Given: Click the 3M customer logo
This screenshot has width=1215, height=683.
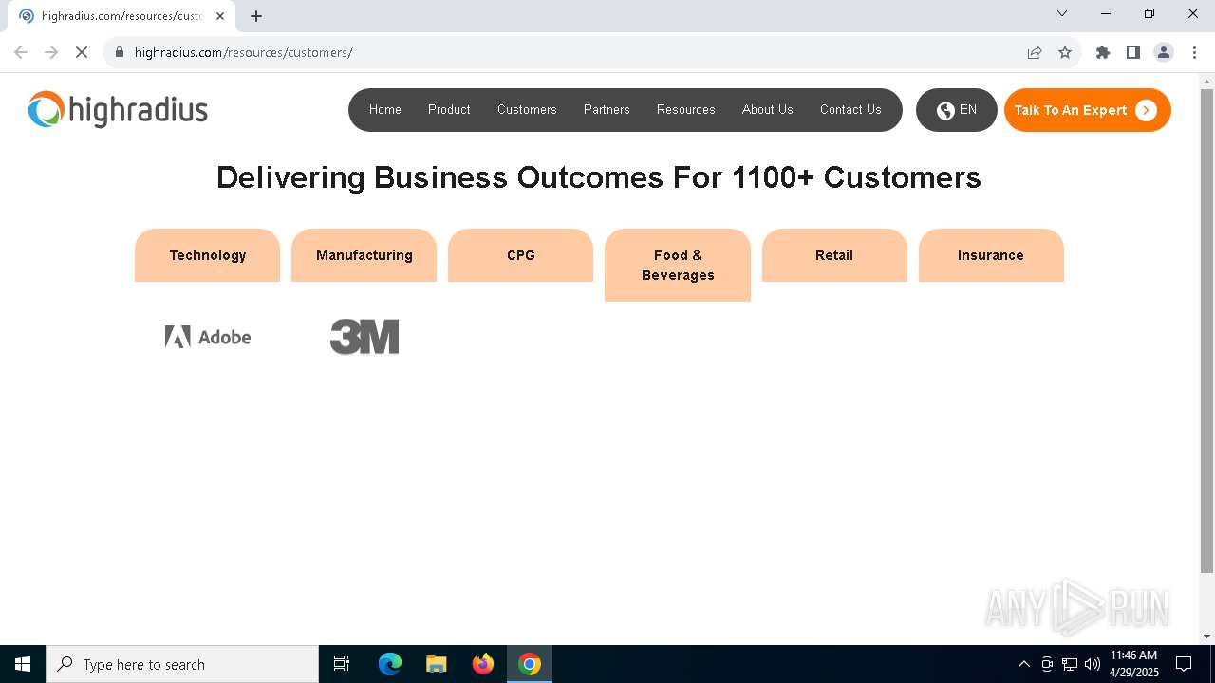Looking at the screenshot, I should click(x=364, y=337).
